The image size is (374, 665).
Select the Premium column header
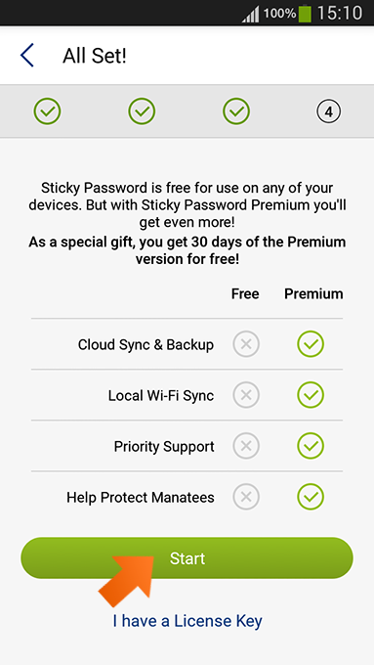pyautogui.click(x=313, y=293)
